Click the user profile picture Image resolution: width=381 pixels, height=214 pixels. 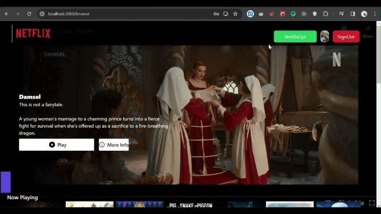click(x=325, y=37)
